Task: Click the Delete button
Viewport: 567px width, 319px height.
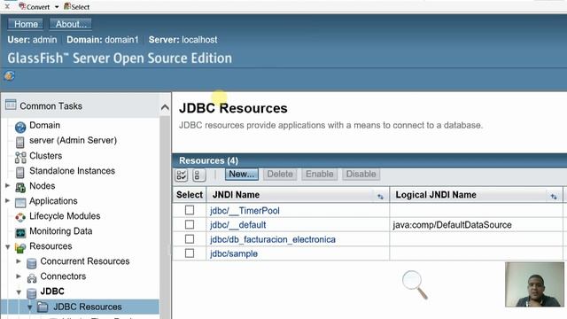Action: point(280,174)
